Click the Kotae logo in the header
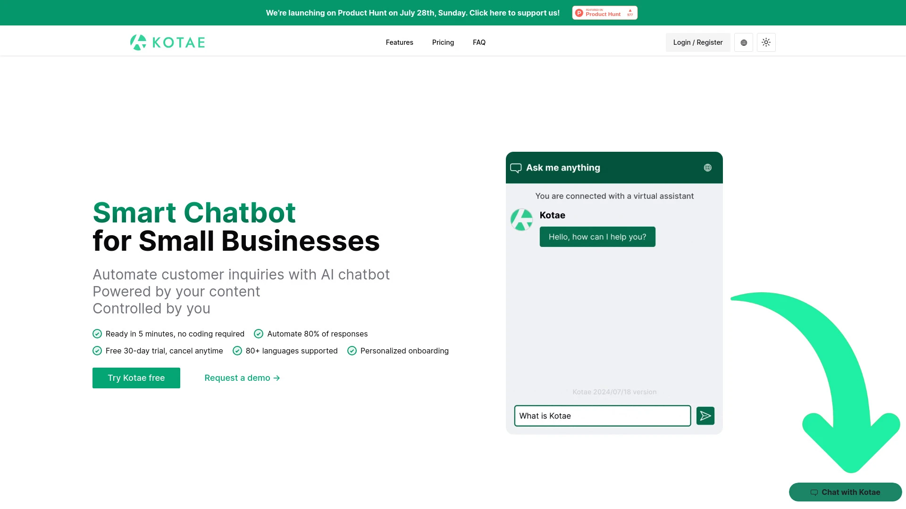906x509 pixels. click(168, 42)
